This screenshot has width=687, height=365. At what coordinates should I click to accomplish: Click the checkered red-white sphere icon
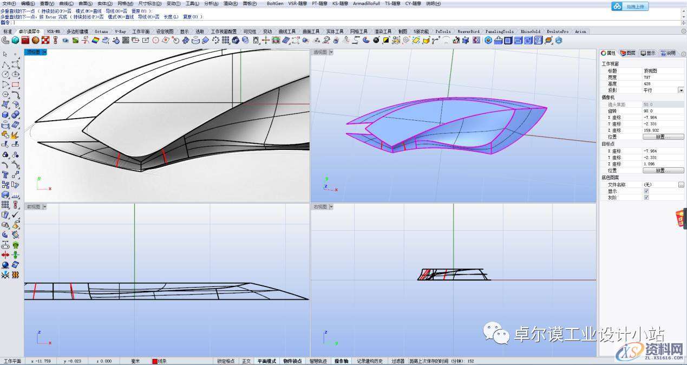coord(45,40)
